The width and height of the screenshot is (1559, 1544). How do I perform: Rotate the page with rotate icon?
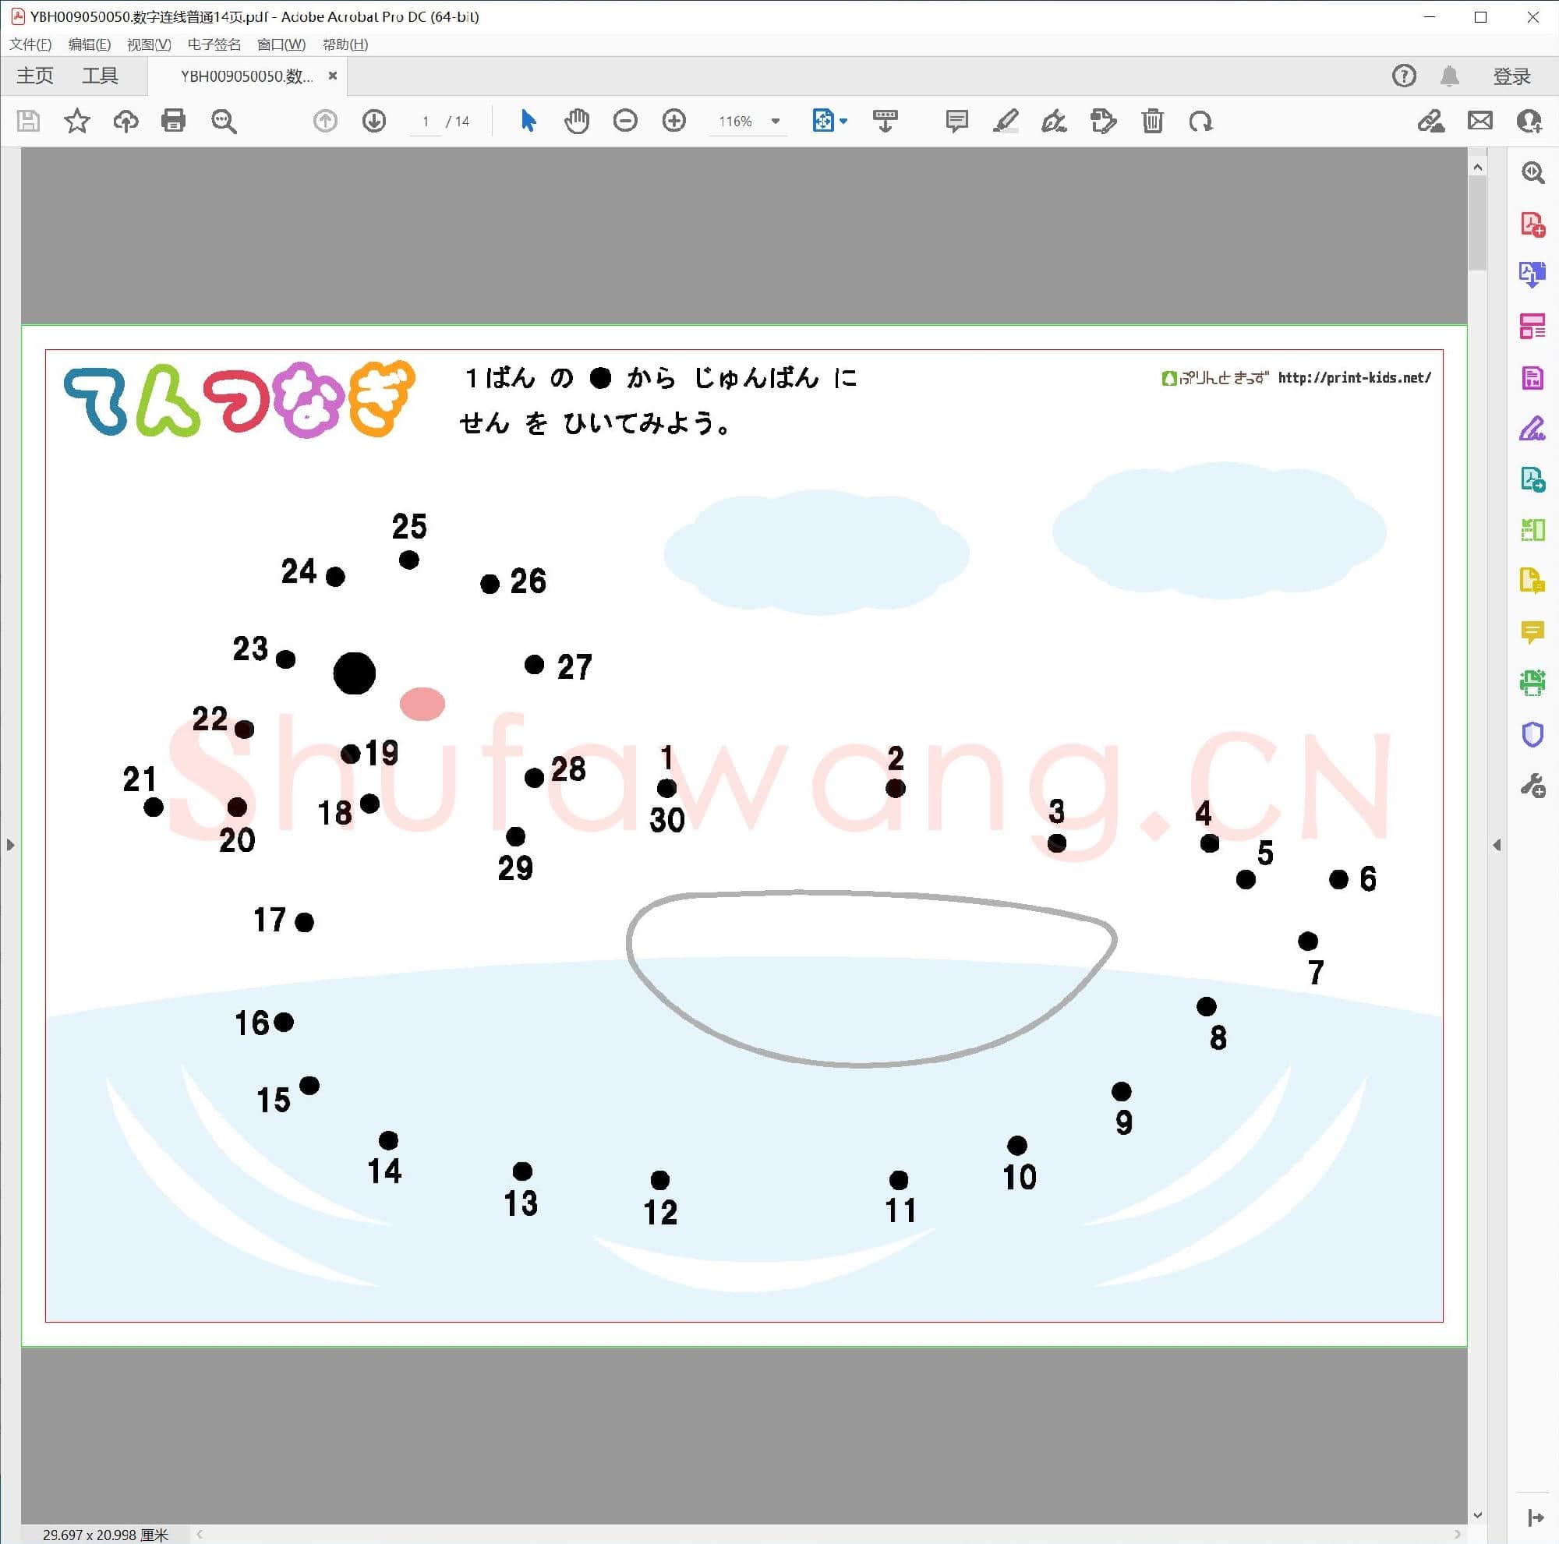tap(1200, 121)
